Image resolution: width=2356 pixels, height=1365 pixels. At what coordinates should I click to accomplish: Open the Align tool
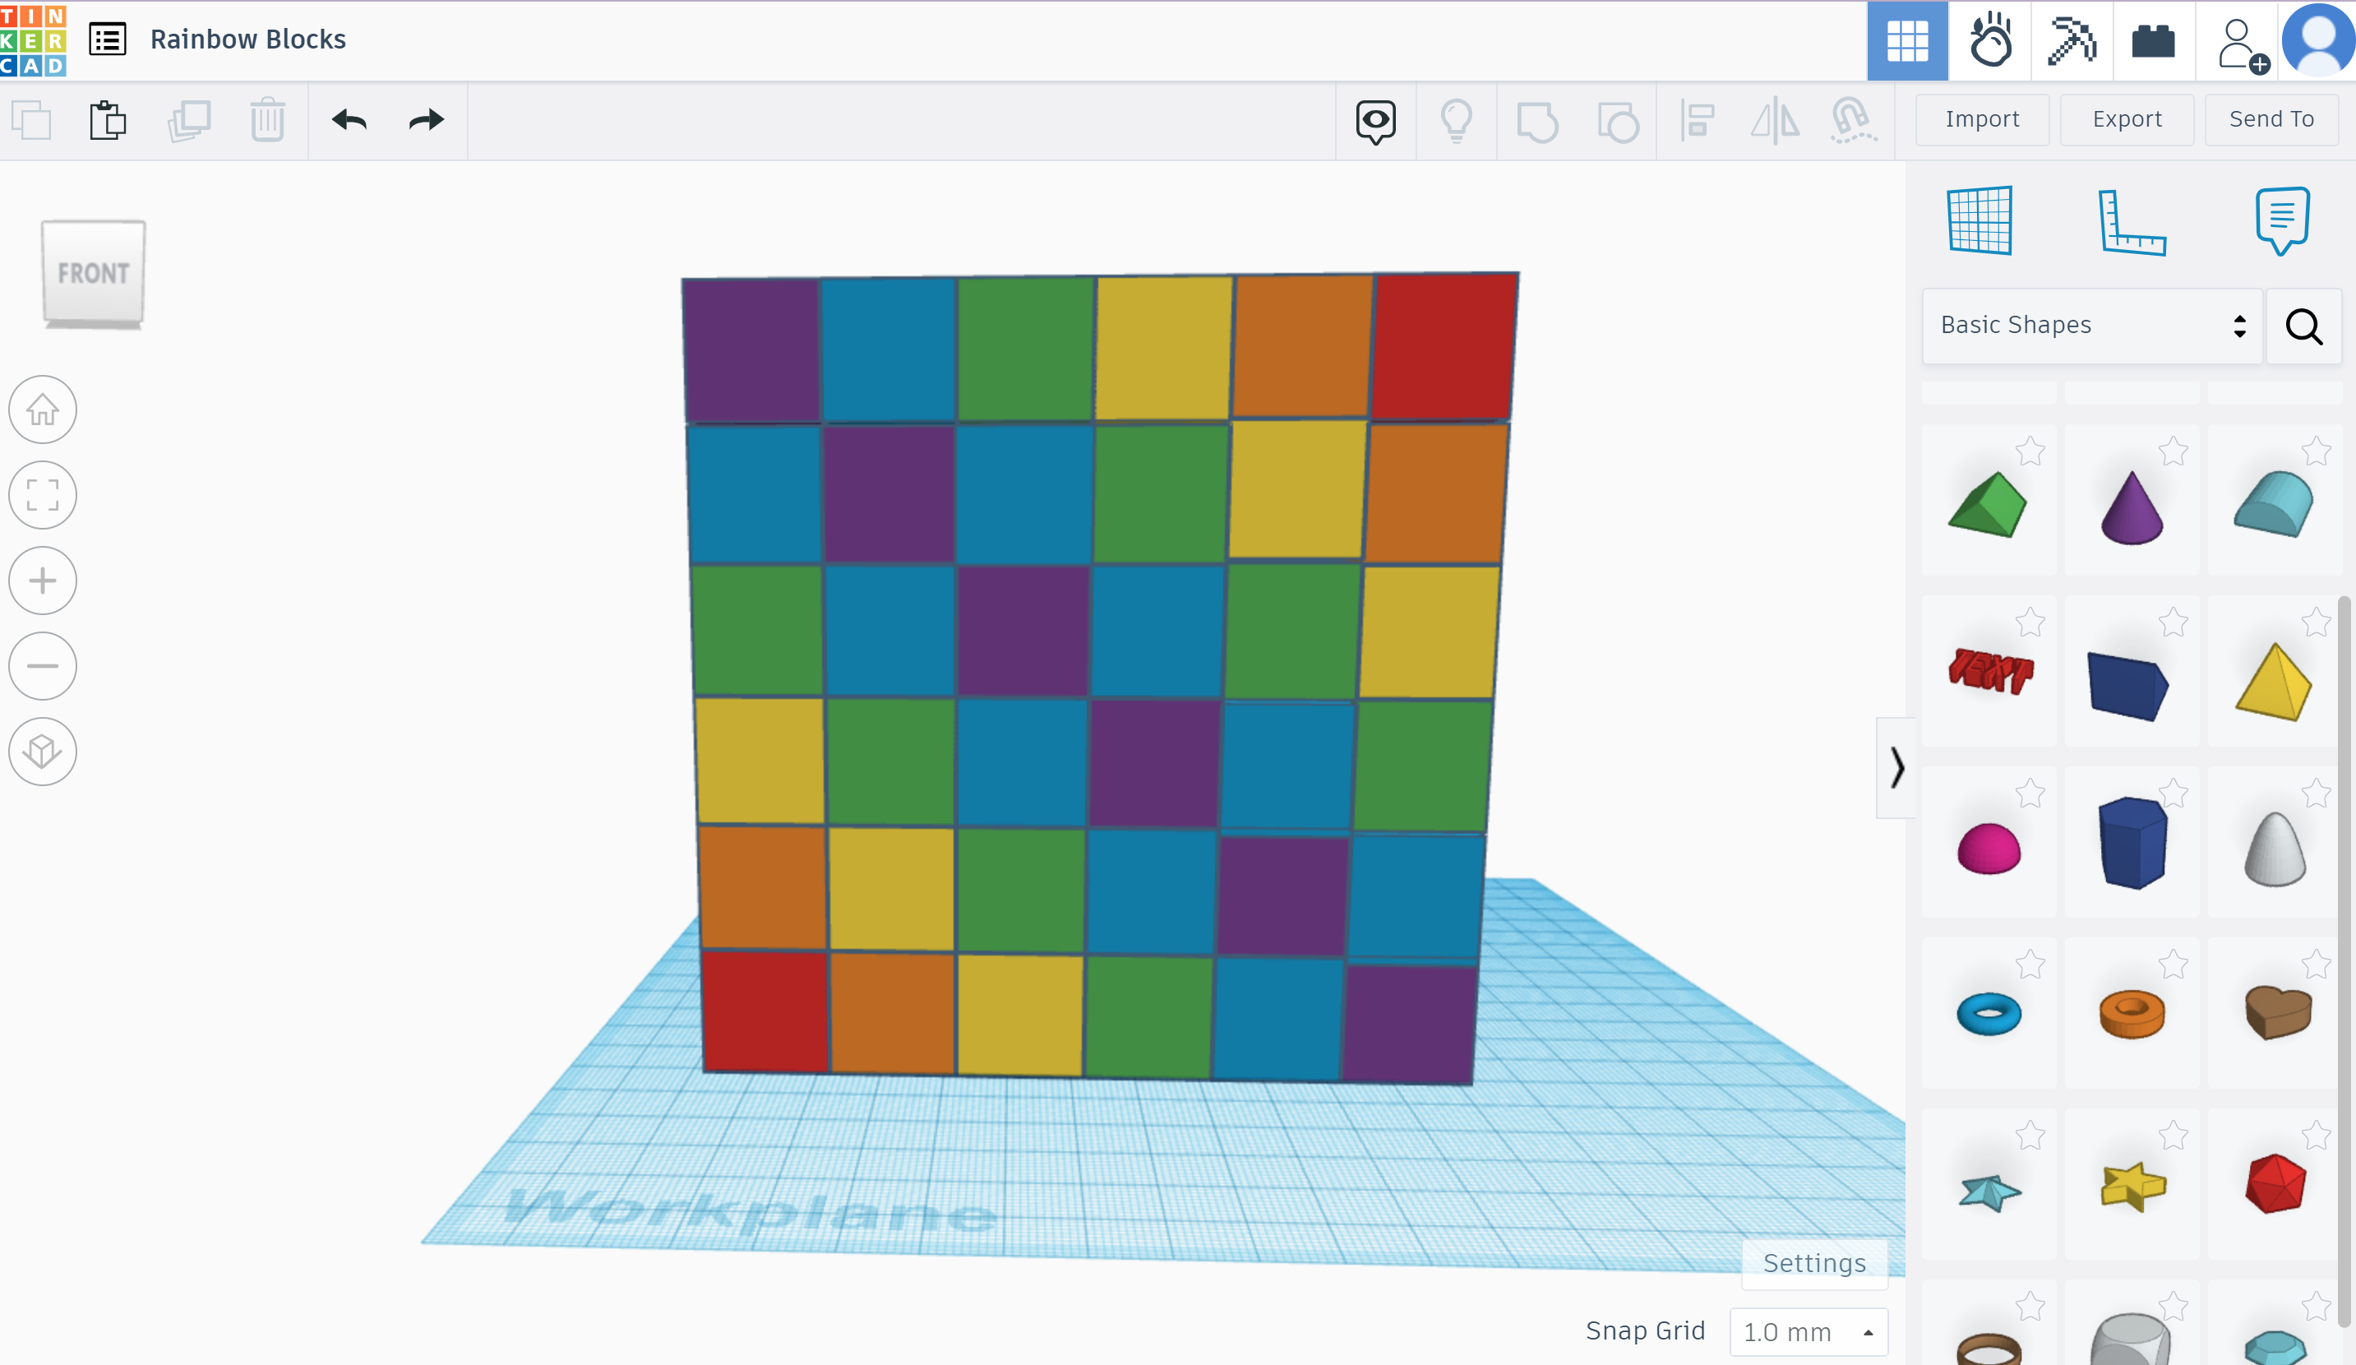point(1697,121)
